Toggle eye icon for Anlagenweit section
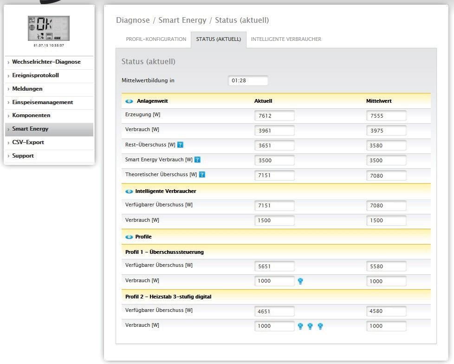 129,101
